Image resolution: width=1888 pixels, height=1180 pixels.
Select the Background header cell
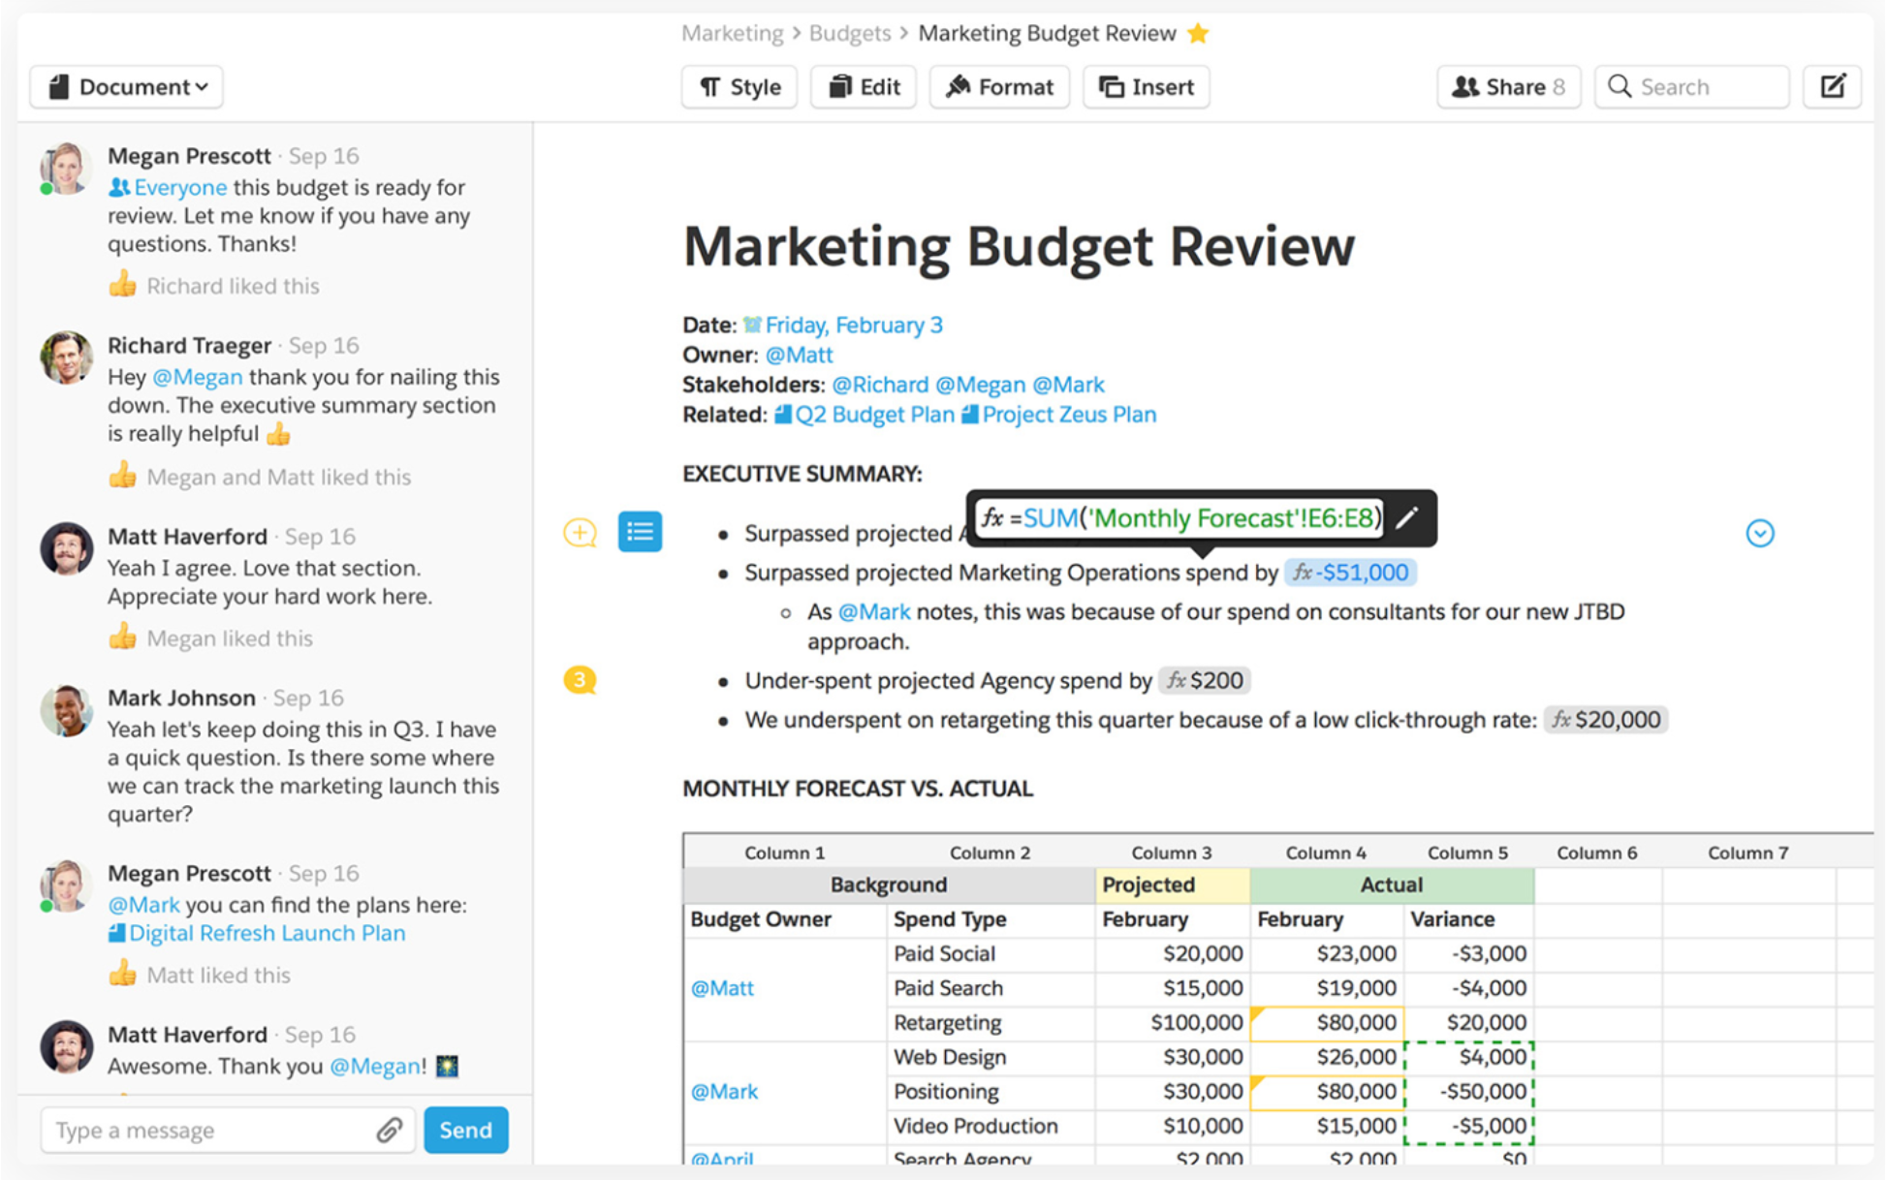pos(889,885)
